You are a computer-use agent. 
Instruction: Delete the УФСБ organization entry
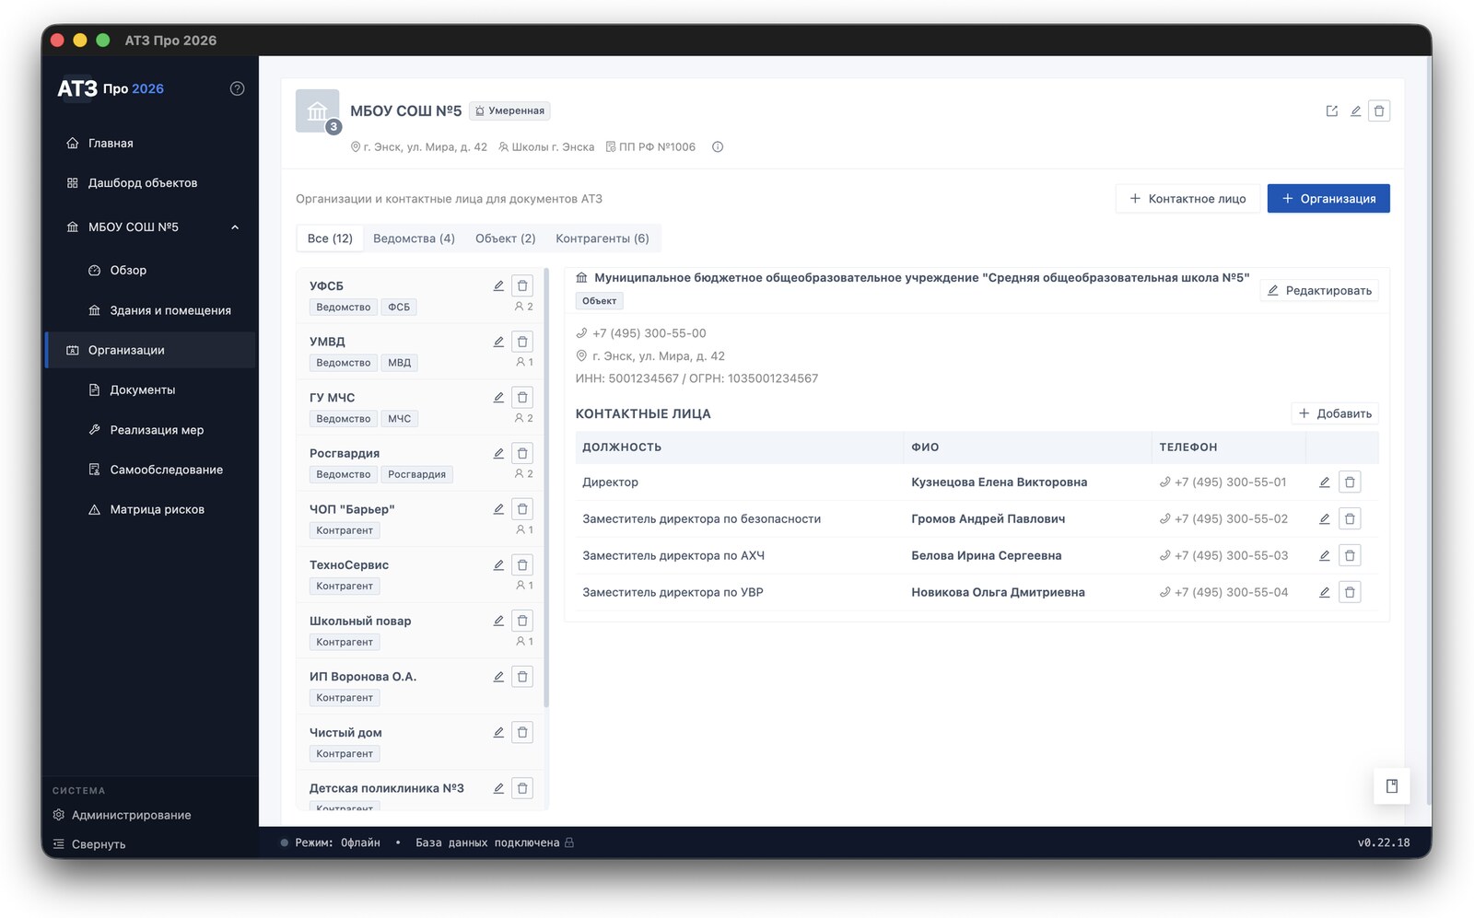pyautogui.click(x=522, y=285)
